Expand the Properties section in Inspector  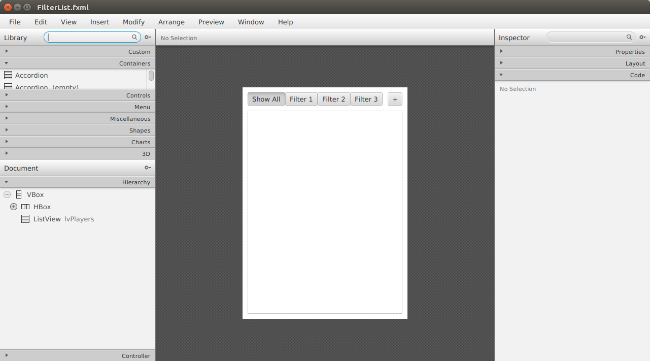501,51
